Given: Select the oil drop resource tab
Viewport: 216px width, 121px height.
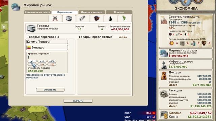Looking at the screenshot, I should pos(110,18).
